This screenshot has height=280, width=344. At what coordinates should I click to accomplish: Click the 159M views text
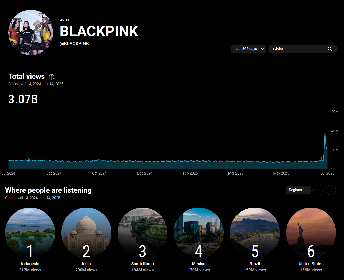(x=255, y=270)
